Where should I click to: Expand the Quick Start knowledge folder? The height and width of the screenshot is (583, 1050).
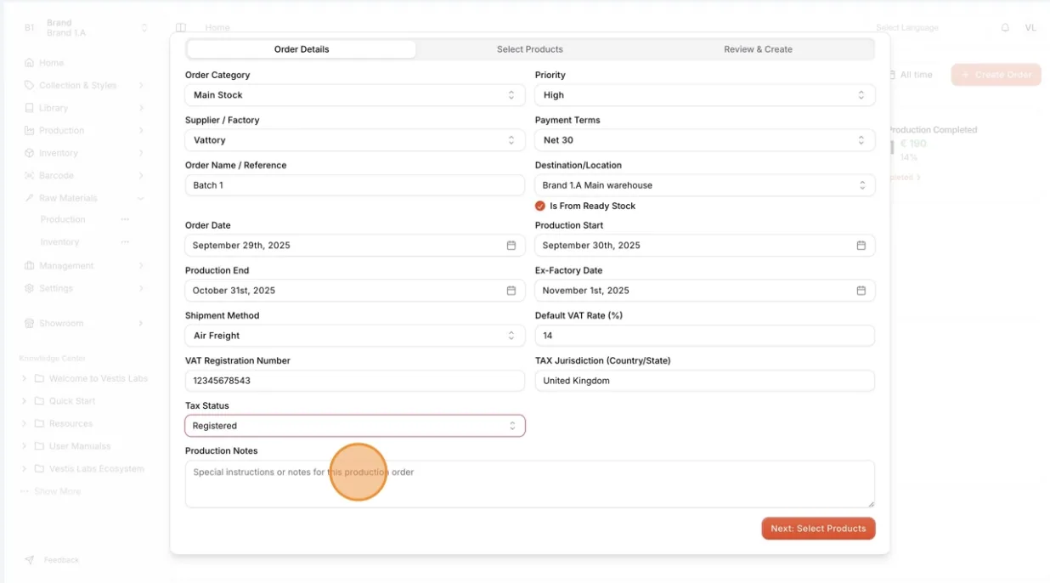tap(24, 401)
